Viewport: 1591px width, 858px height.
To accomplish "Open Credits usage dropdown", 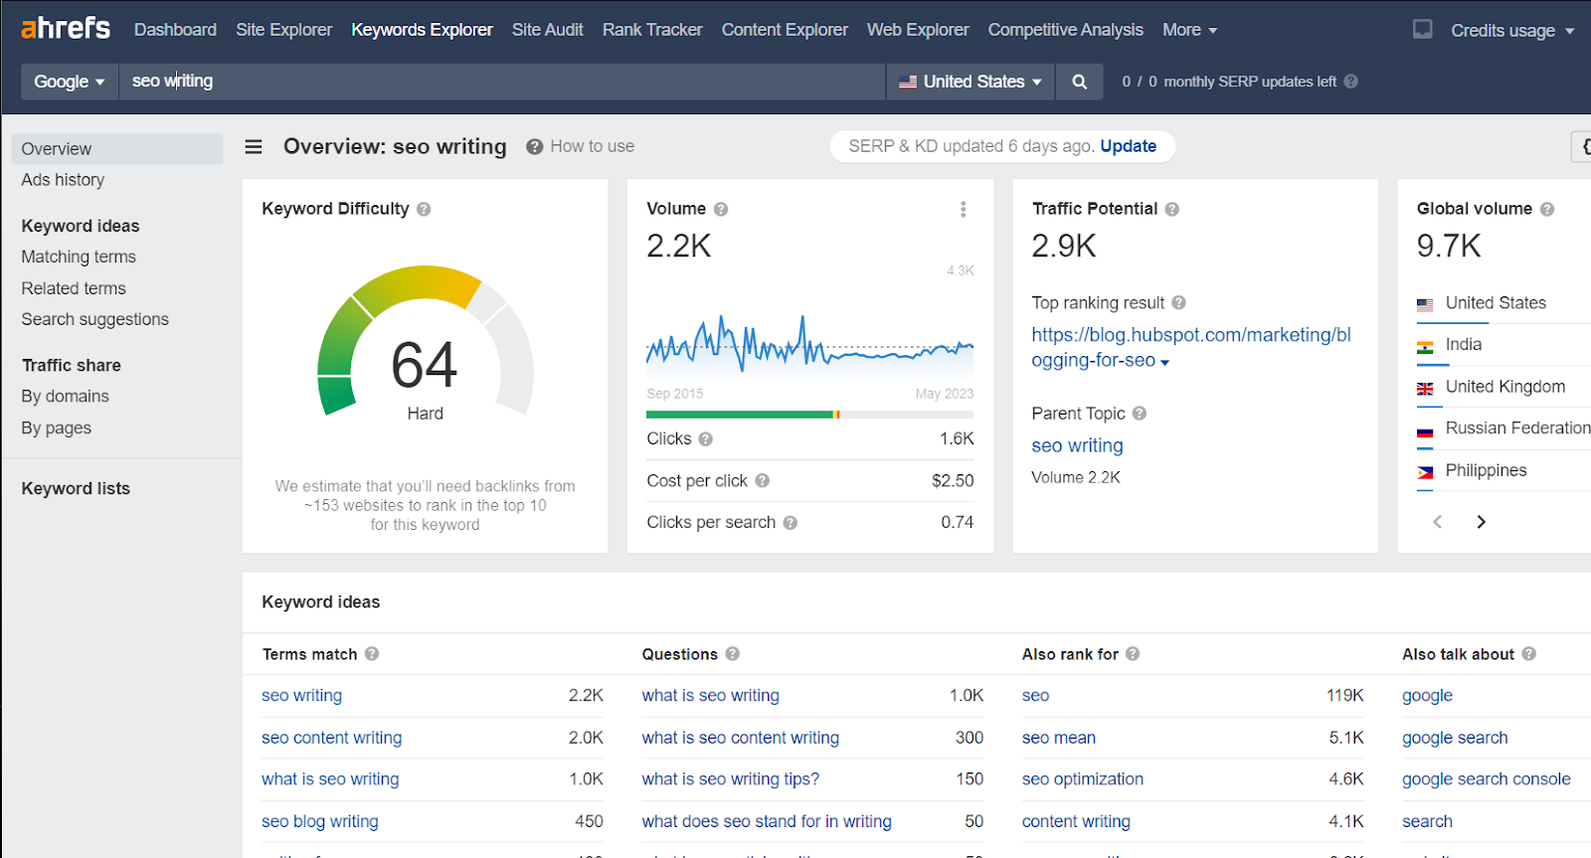I will coord(1511,31).
